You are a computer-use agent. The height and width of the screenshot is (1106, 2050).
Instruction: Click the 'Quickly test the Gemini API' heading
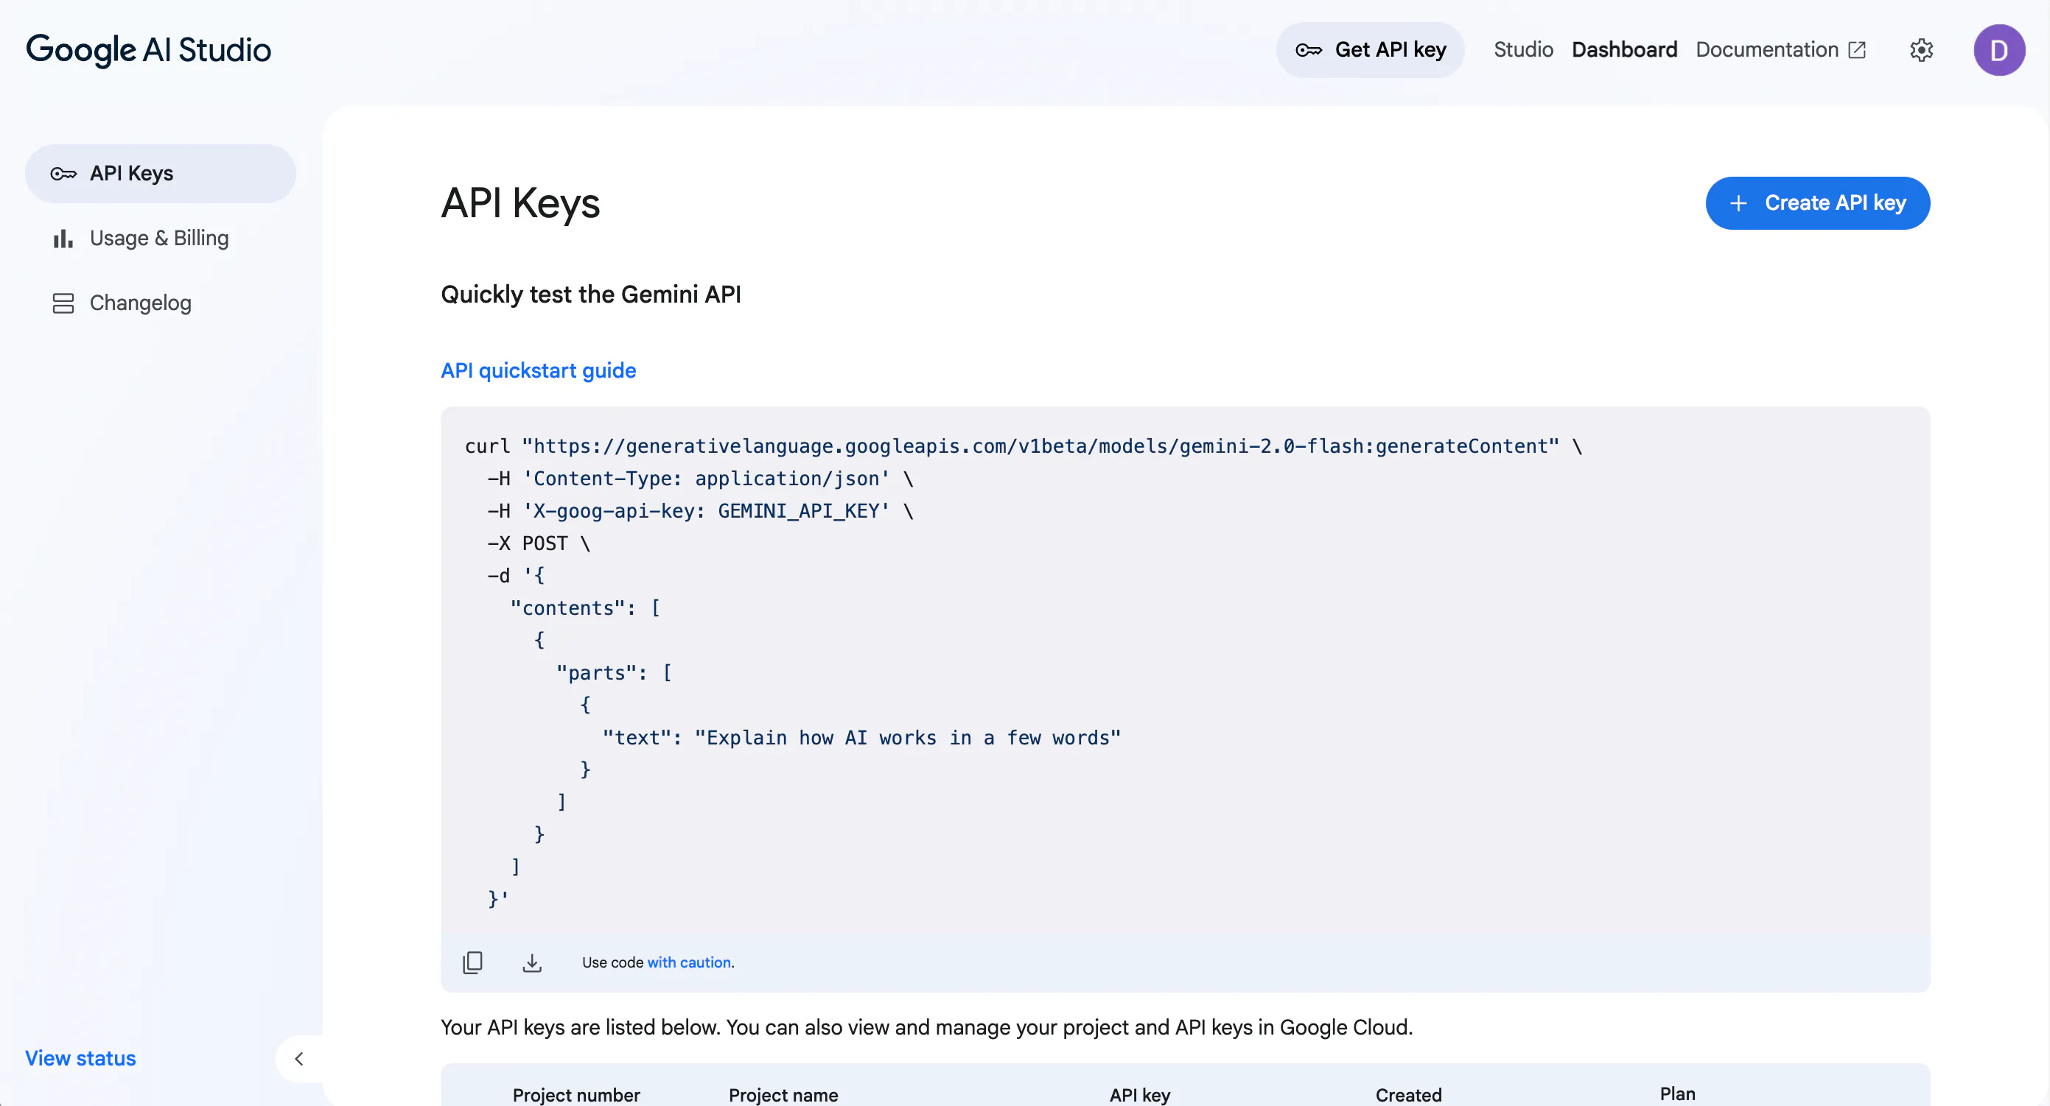coord(590,295)
